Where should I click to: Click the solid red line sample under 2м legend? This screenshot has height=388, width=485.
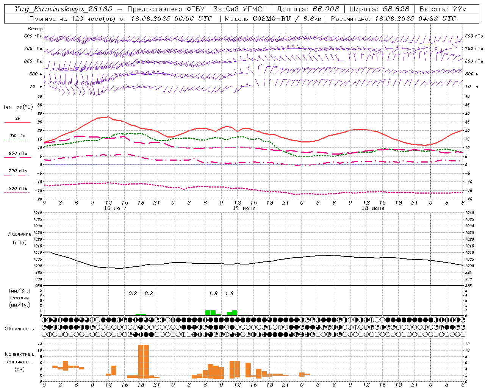tap(17, 122)
